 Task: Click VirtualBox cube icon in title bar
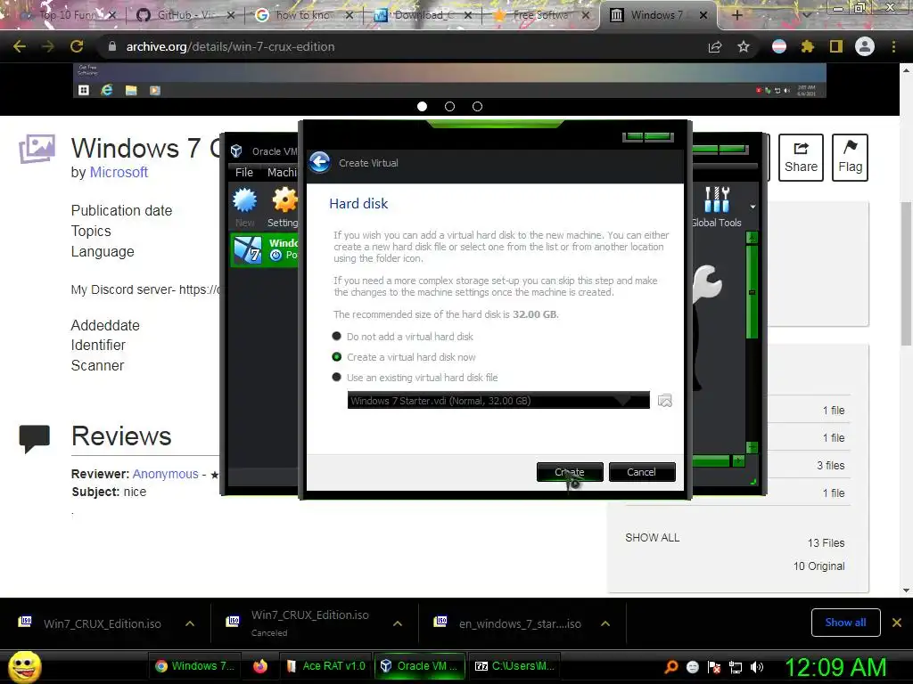click(x=236, y=151)
